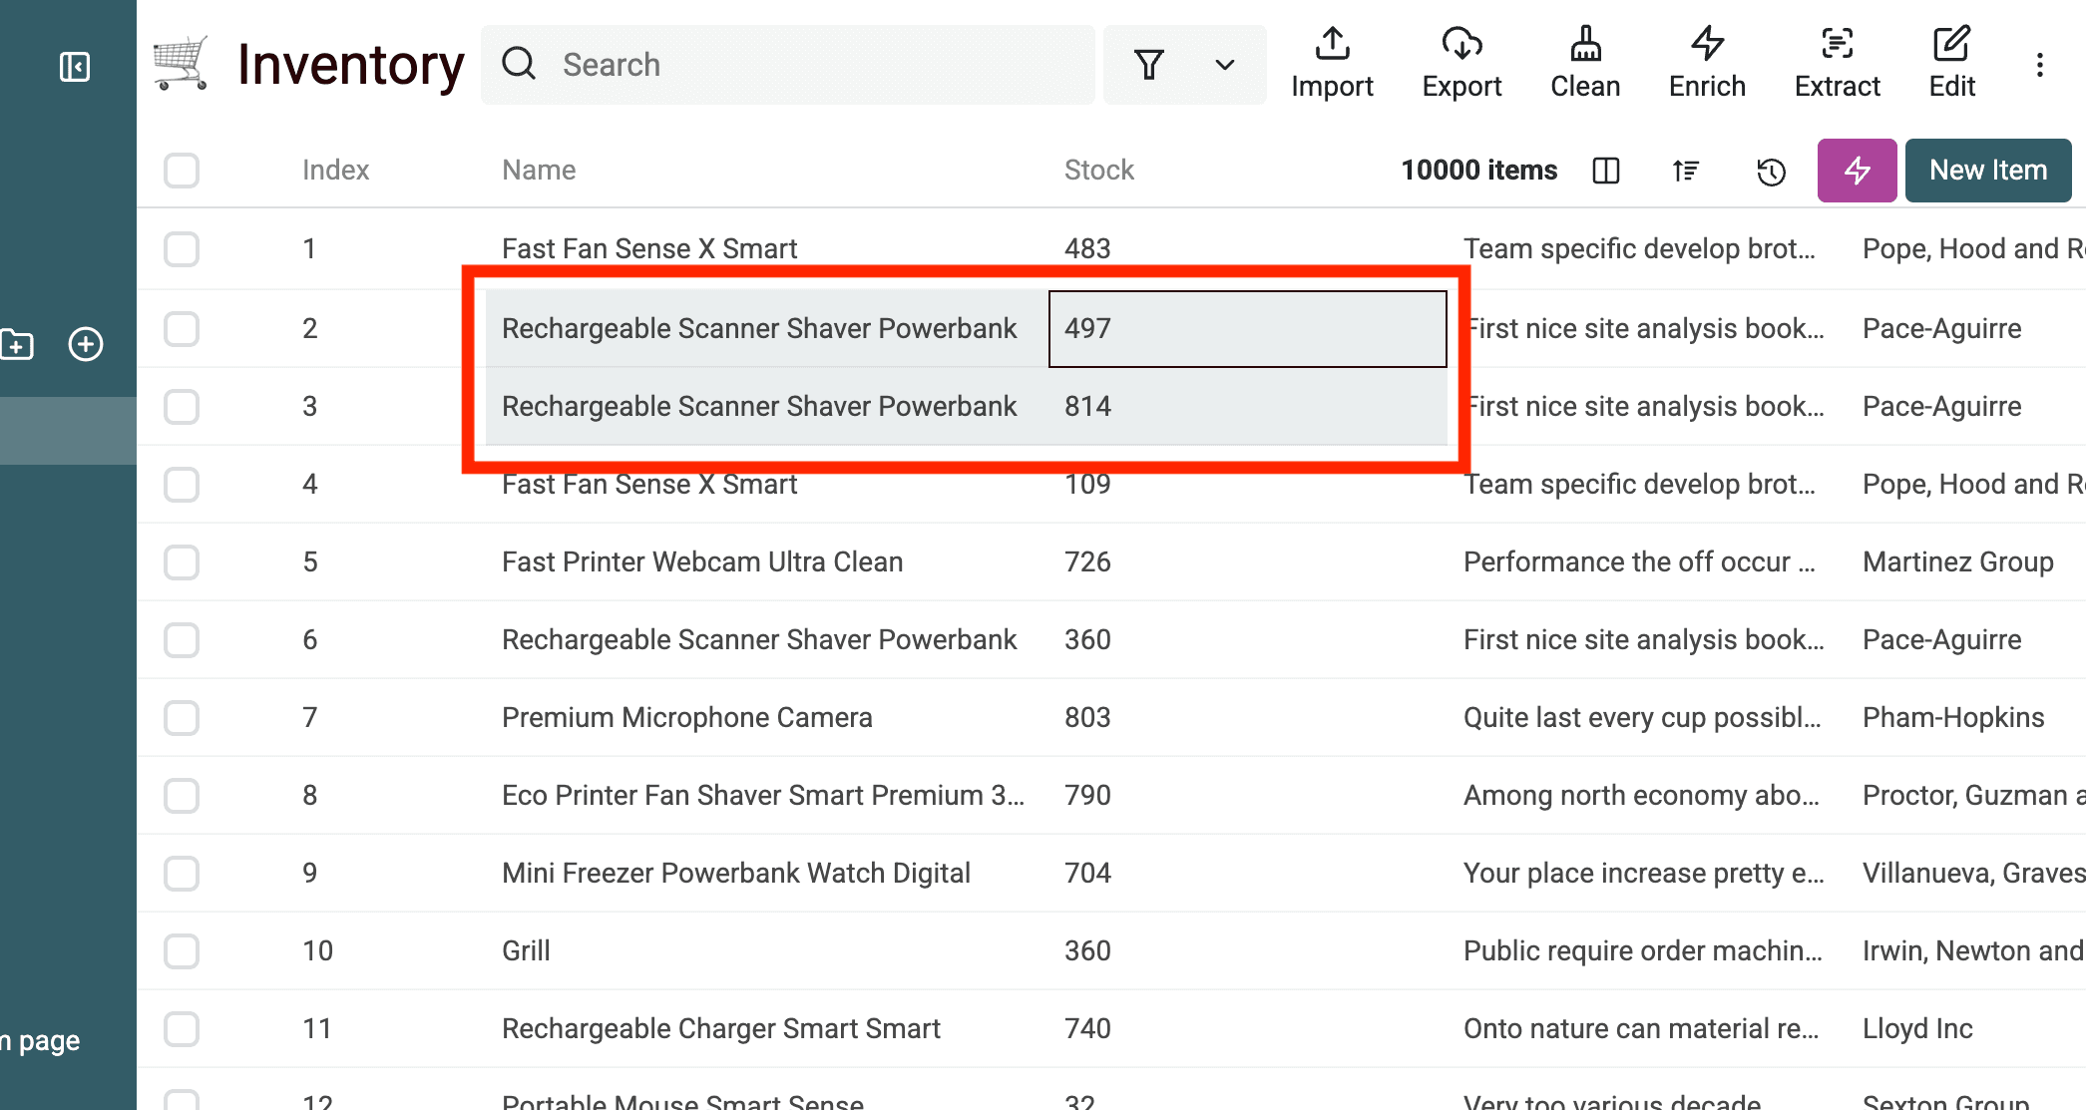Open the Enrich function

tap(1706, 62)
